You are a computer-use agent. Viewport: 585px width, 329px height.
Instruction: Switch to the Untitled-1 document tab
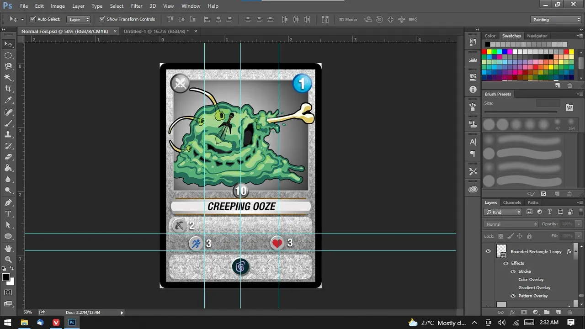click(156, 31)
